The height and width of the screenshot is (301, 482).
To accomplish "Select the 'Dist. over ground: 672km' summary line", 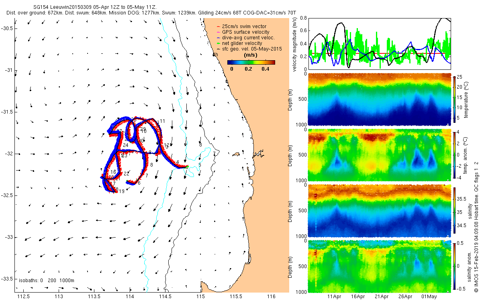I will point(152,13).
